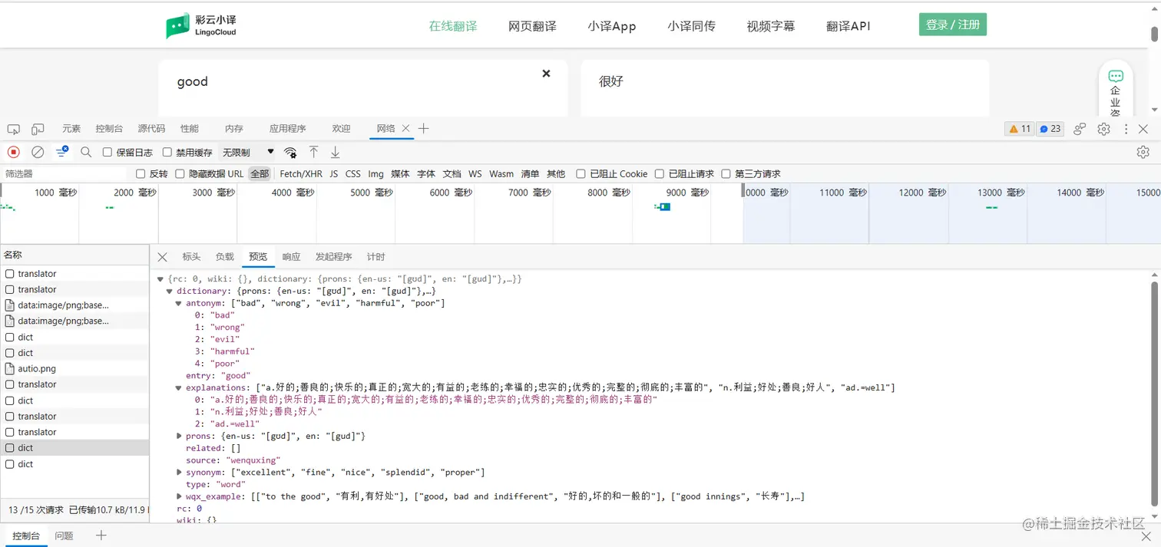Collapse the explanations array
1161x547 pixels.
point(179,387)
